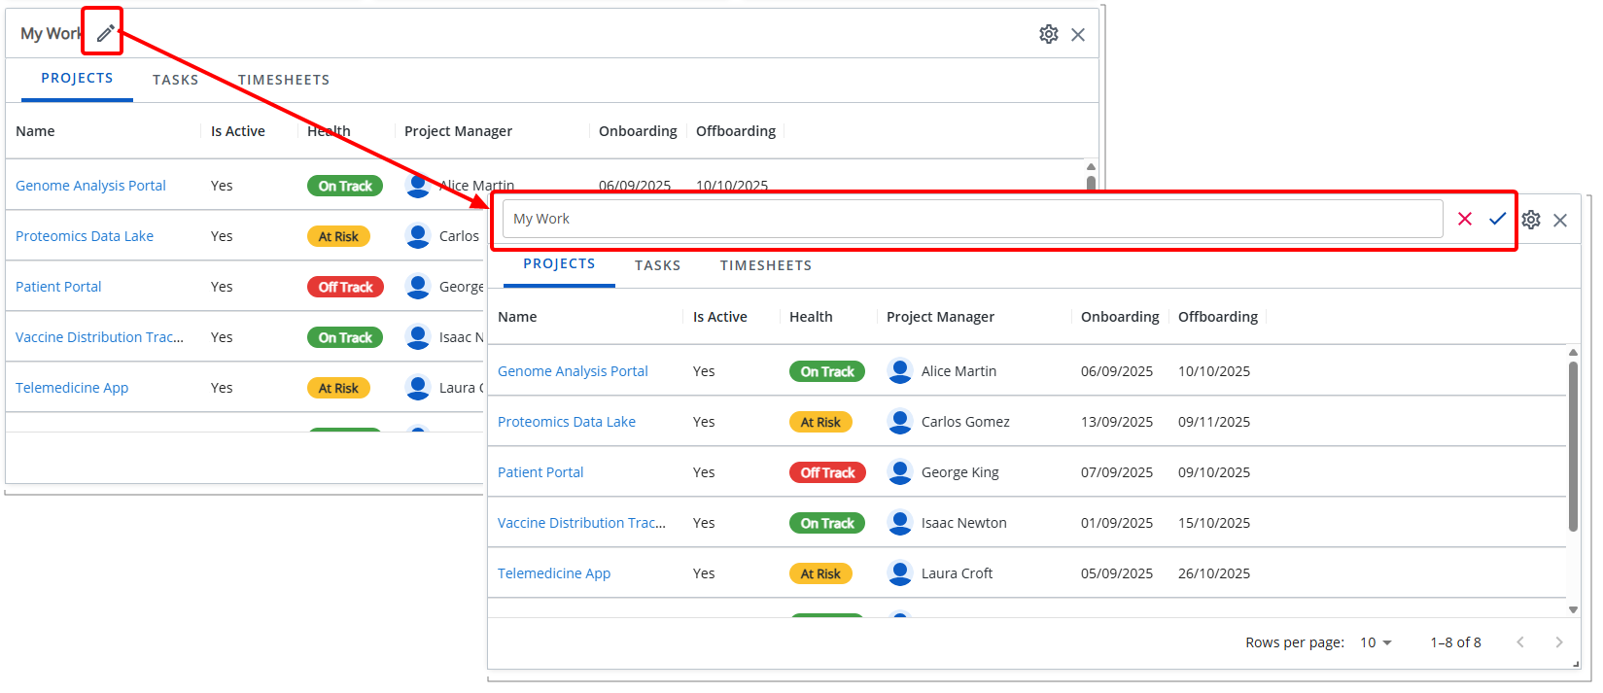Cancel title edit with red X
Image resolution: width=1603 pixels, height=693 pixels.
tap(1465, 219)
